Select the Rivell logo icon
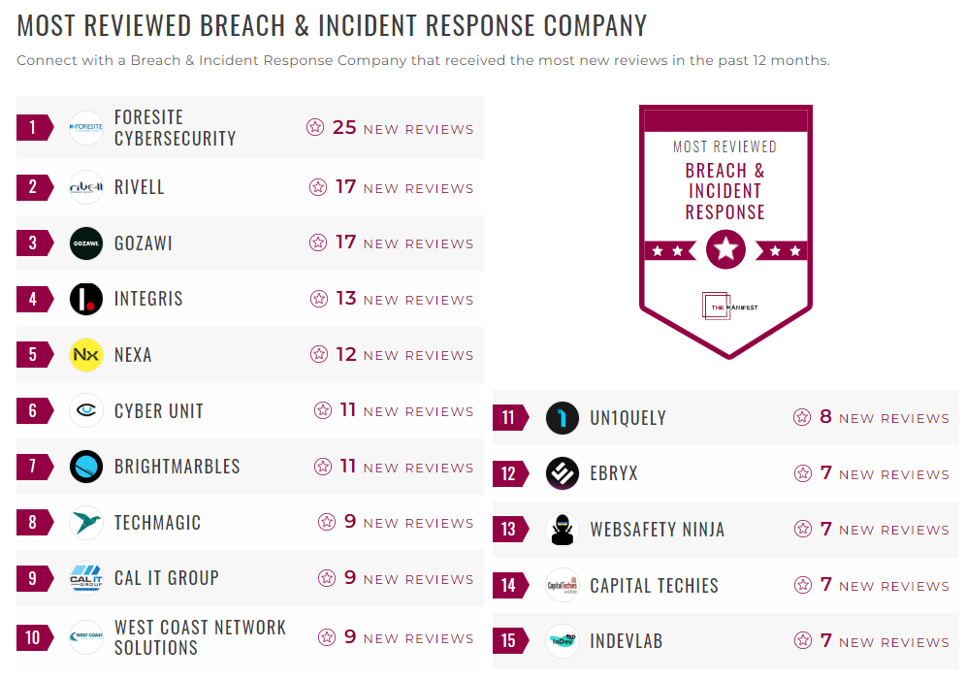The height and width of the screenshot is (680, 966). (85, 187)
